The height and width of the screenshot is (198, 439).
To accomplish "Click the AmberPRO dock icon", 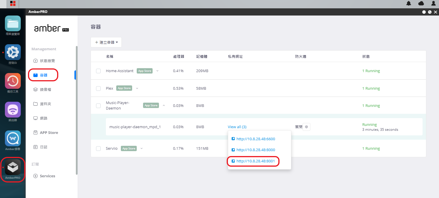I will [x=13, y=167].
